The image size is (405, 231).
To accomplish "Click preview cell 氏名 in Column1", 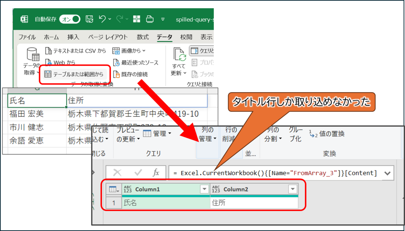I will tap(166, 203).
